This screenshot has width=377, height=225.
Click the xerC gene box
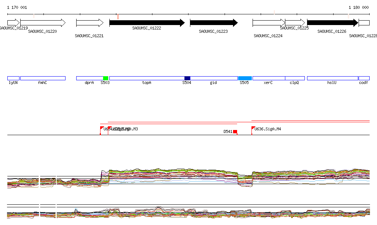[x=268, y=78]
